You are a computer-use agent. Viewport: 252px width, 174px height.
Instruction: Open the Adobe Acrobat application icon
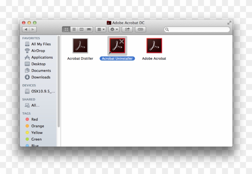154,46
